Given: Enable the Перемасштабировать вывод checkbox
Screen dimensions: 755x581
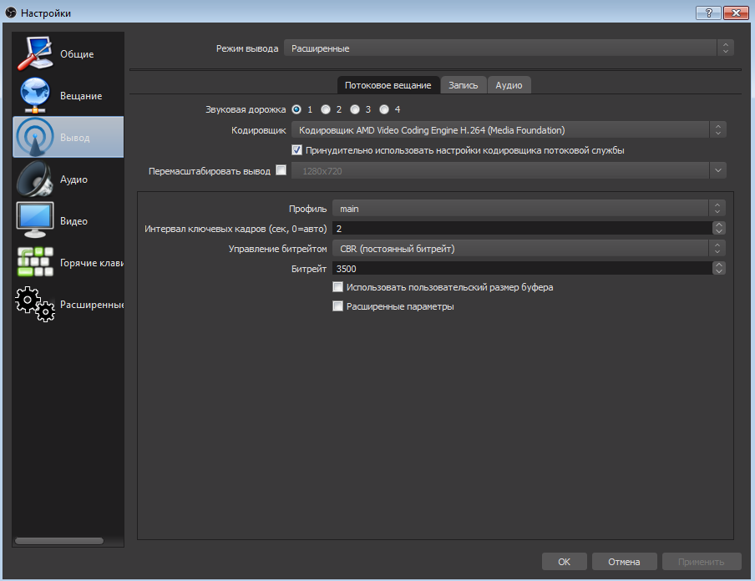Looking at the screenshot, I should pyautogui.click(x=281, y=170).
